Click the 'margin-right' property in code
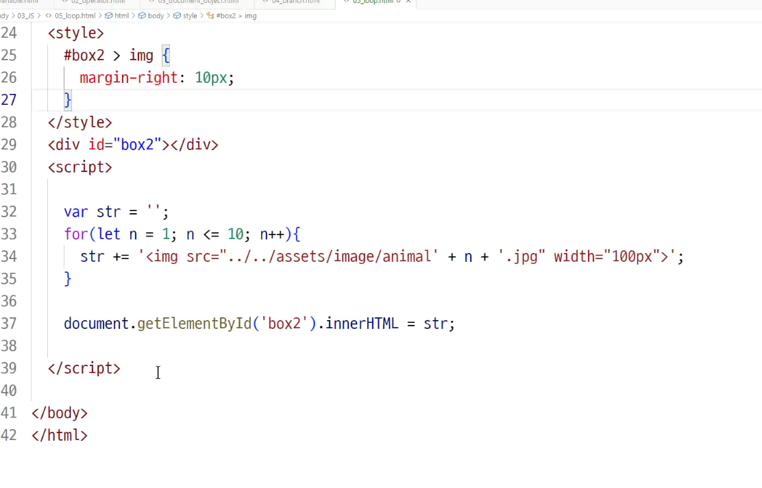 [x=129, y=77]
